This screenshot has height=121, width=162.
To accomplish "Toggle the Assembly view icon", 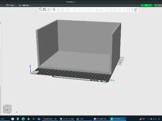I will 136,10.
